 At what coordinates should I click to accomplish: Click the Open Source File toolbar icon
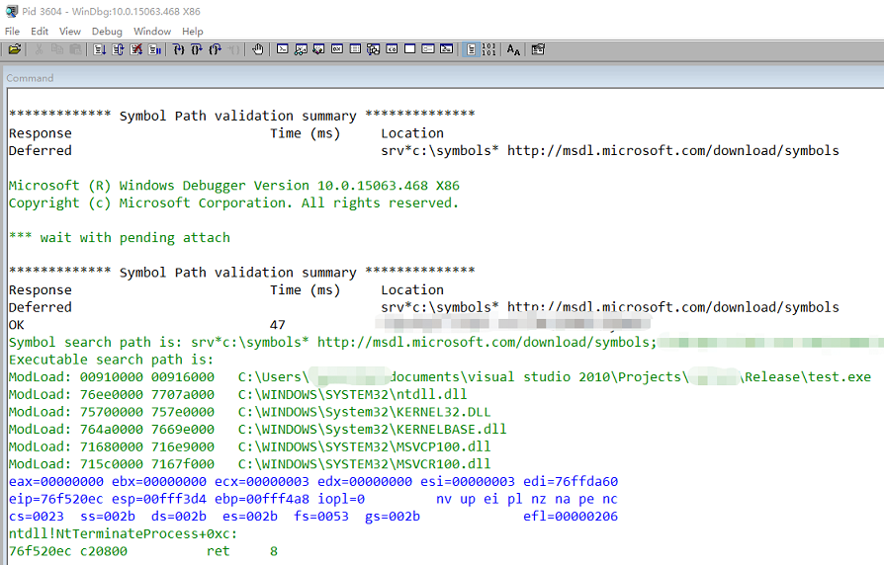[14, 49]
